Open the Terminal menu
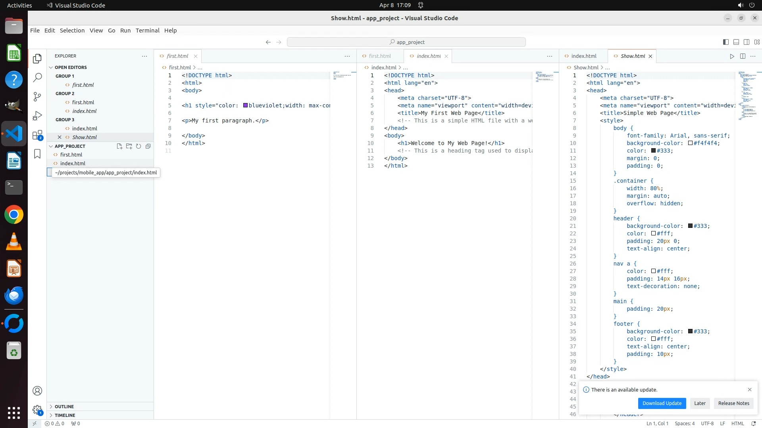This screenshot has width=762, height=428. (147, 31)
